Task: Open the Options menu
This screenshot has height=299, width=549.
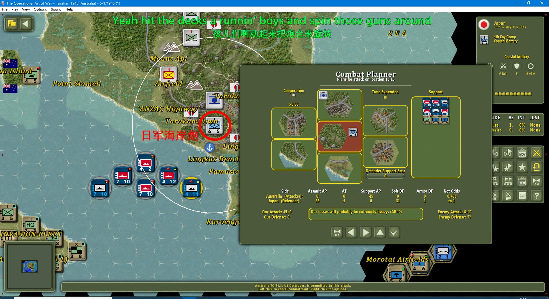Action: pyautogui.click(x=40, y=9)
